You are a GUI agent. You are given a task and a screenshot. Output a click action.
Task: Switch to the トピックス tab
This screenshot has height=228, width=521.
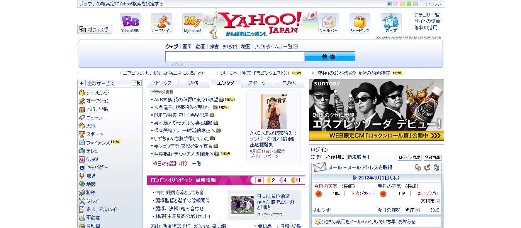[x=163, y=83]
